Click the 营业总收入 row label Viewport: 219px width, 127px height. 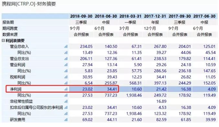point(19,46)
